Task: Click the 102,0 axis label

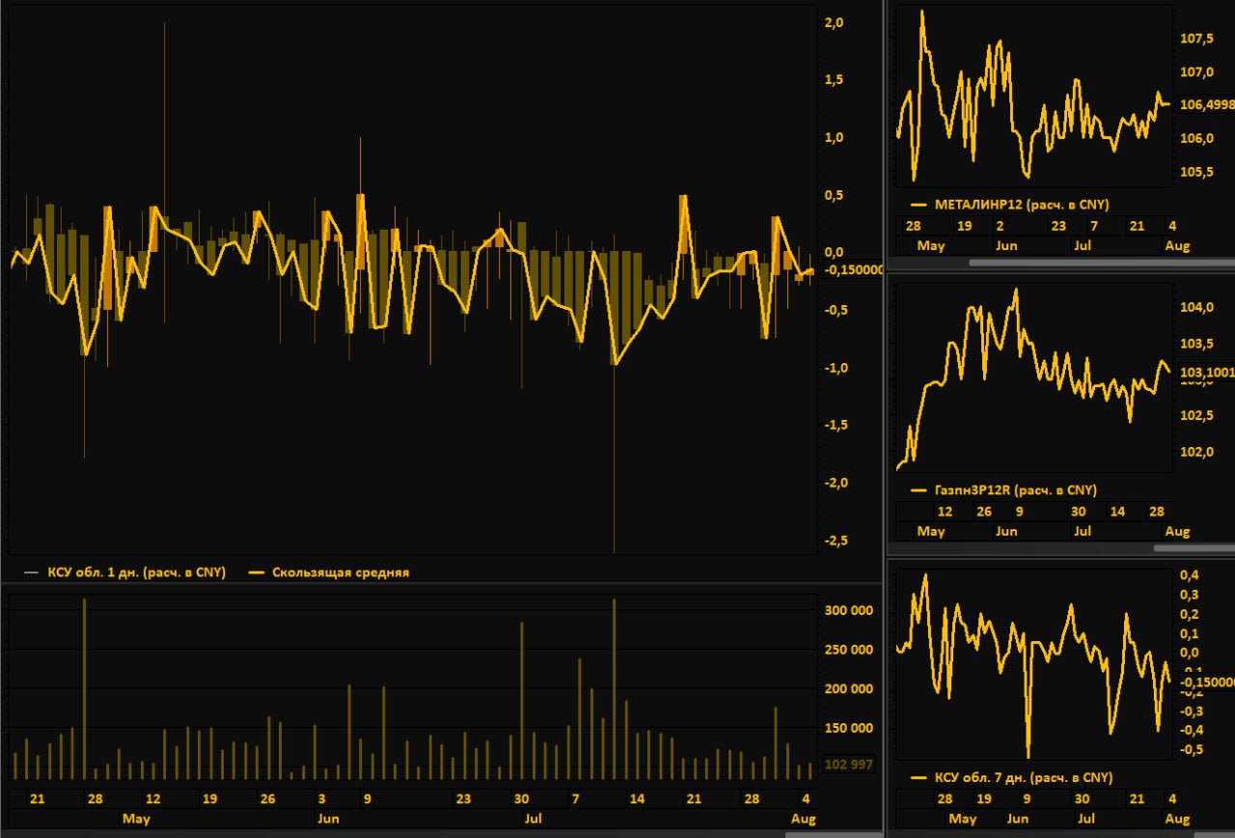Action: (x=1197, y=452)
